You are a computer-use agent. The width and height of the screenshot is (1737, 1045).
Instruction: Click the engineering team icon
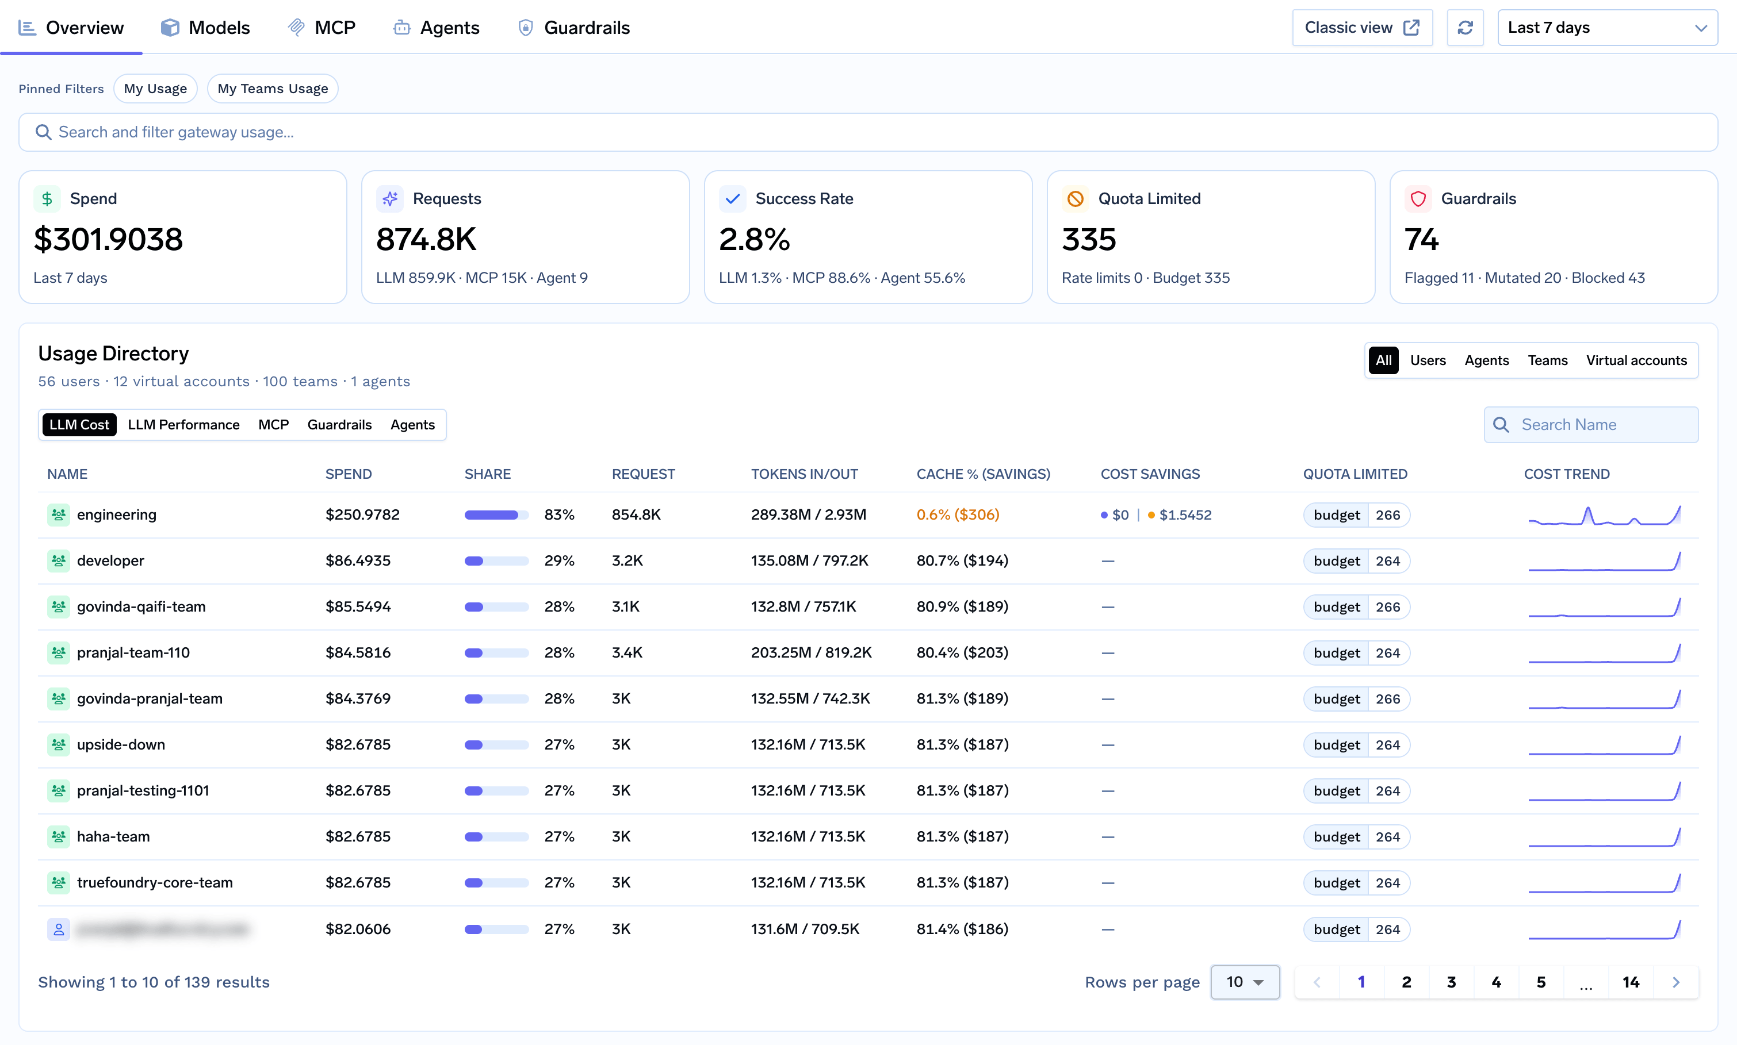click(x=59, y=515)
